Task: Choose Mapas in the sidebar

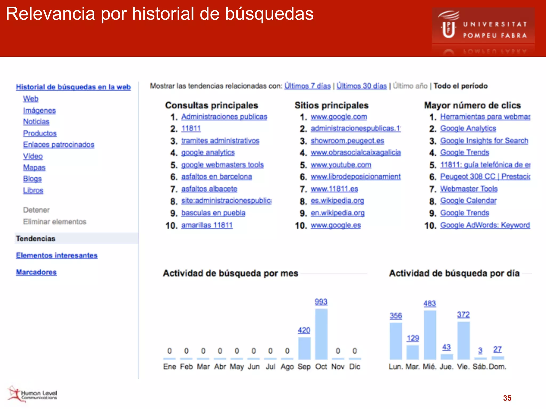Action: 34,167
